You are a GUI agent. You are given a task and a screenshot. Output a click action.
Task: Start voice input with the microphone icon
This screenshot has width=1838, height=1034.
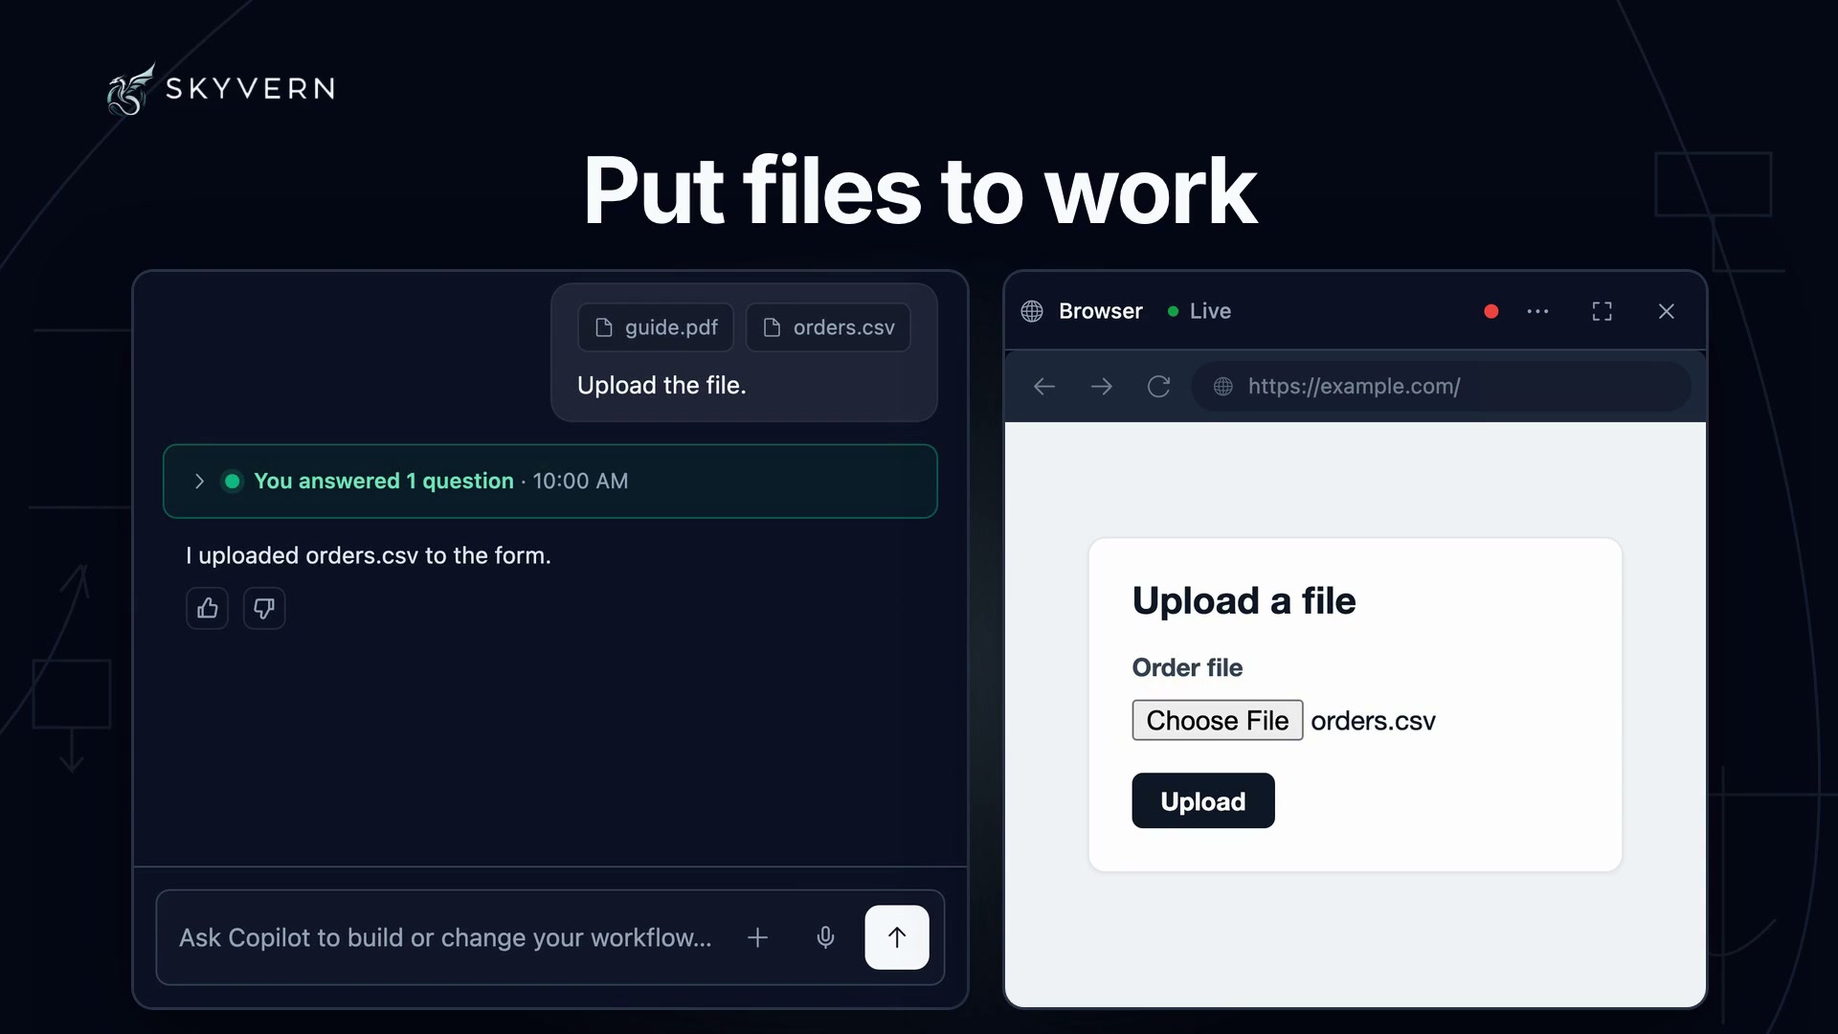(x=825, y=937)
